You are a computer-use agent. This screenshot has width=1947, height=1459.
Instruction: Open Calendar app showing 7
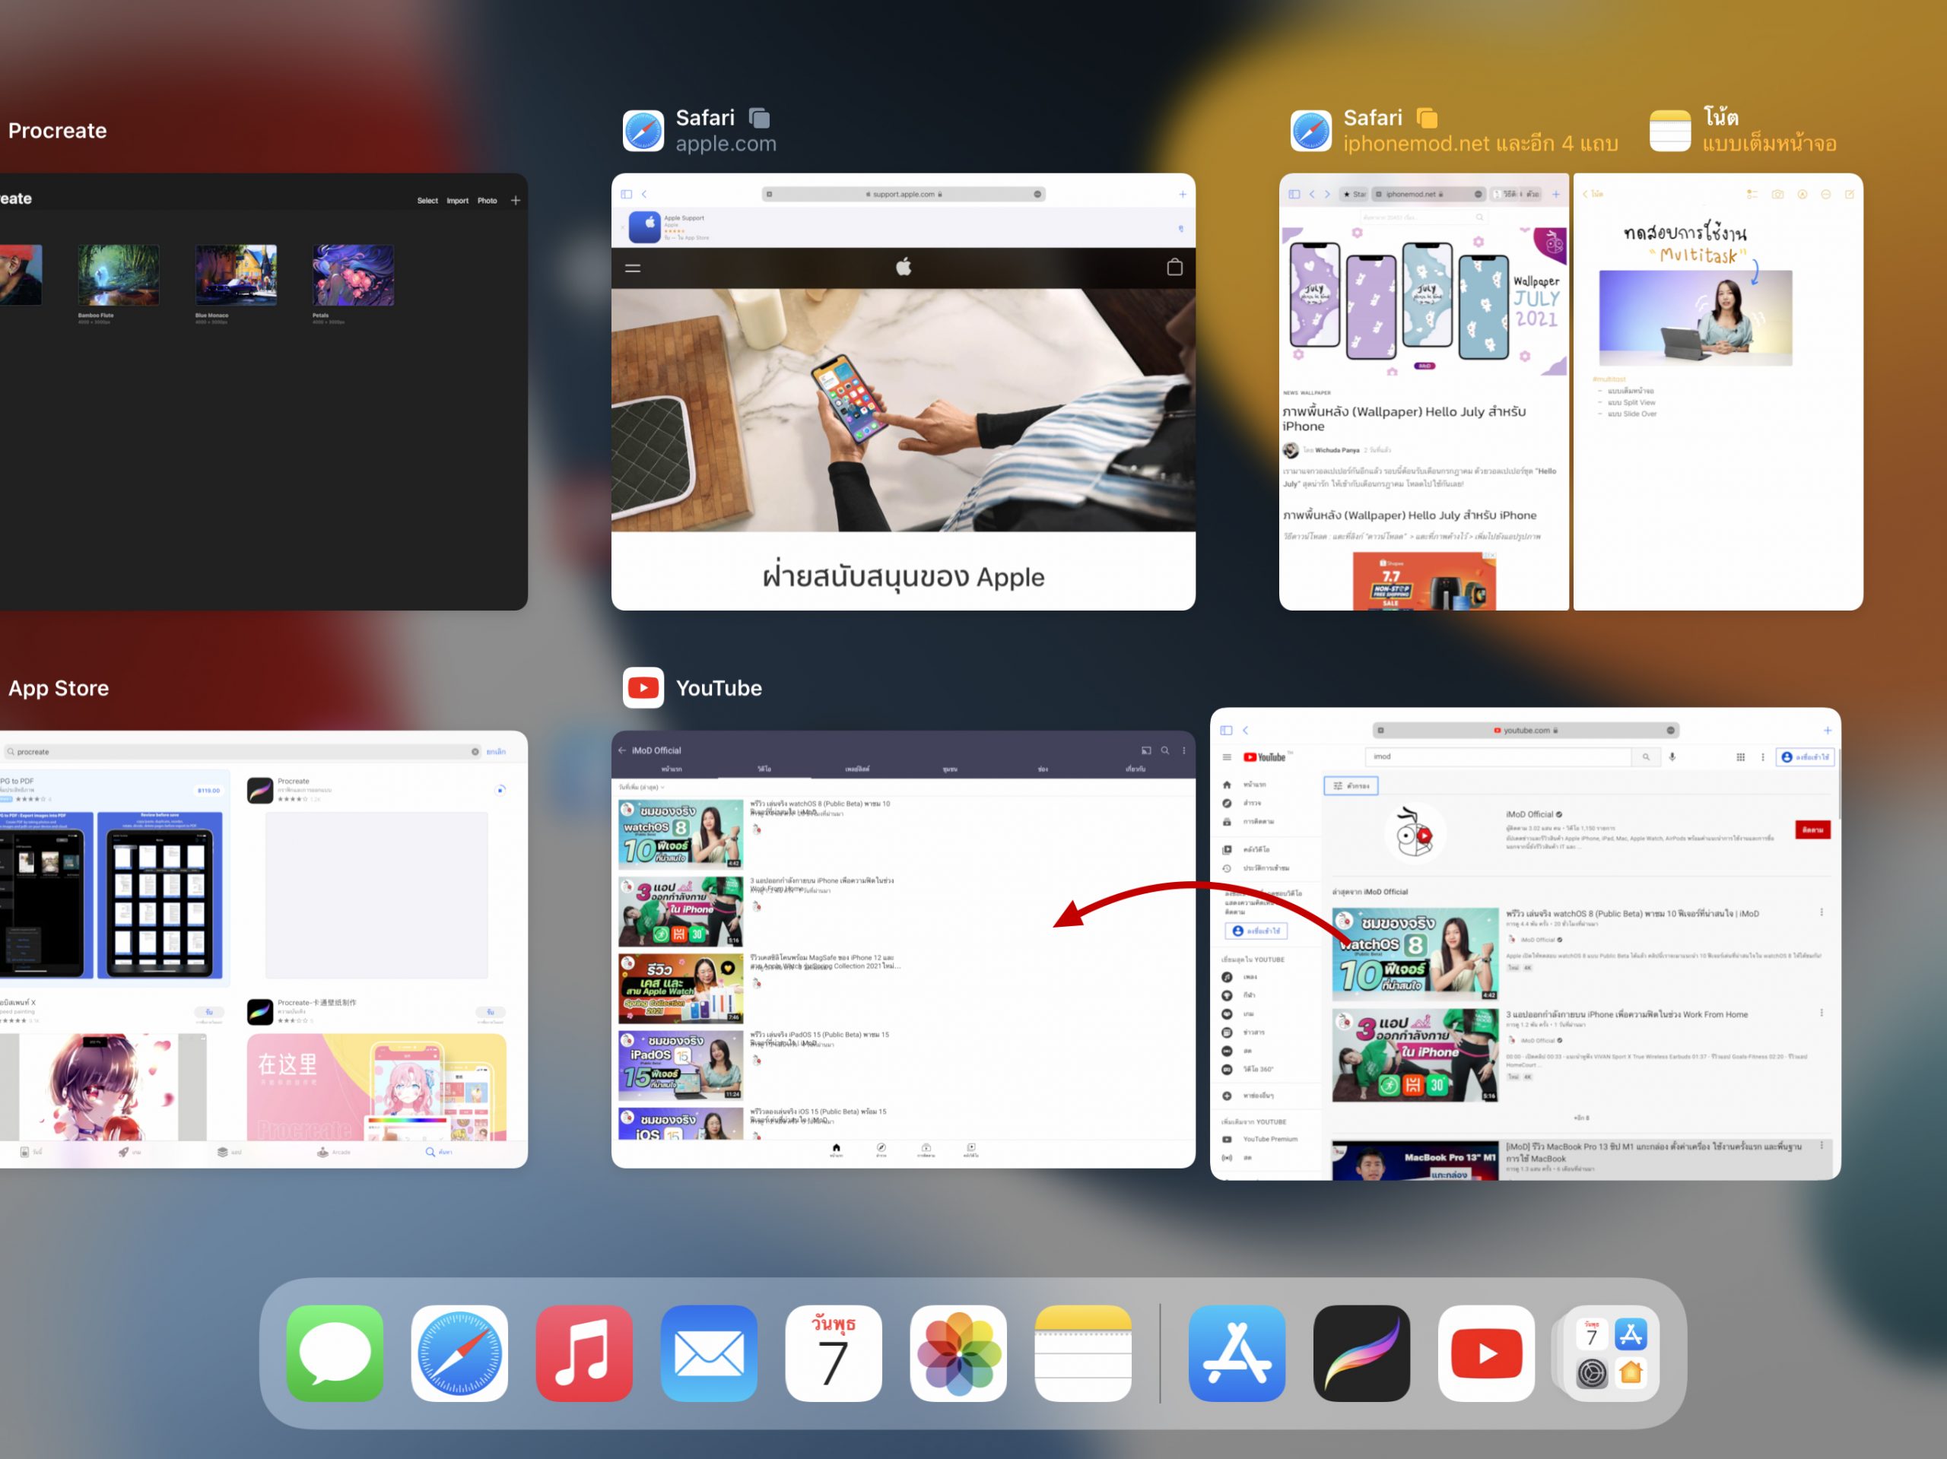[834, 1353]
